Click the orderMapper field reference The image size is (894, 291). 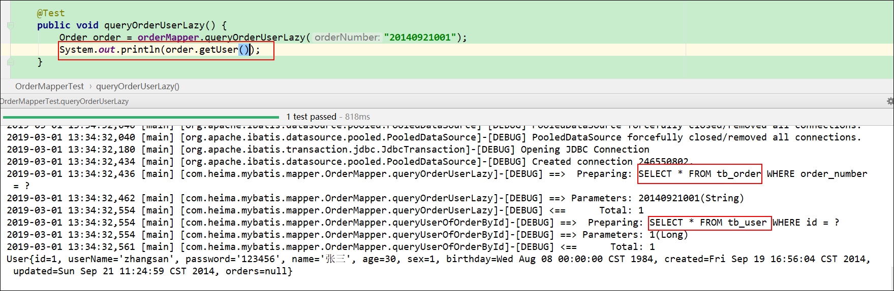tap(168, 38)
